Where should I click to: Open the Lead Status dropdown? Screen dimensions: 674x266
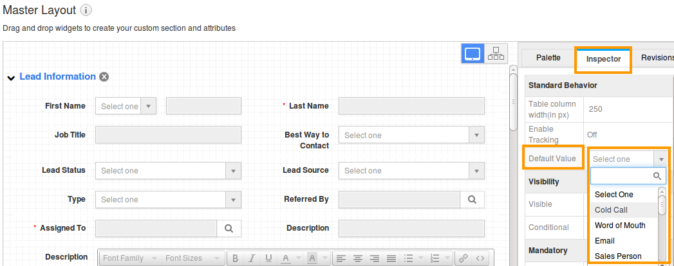point(168,171)
